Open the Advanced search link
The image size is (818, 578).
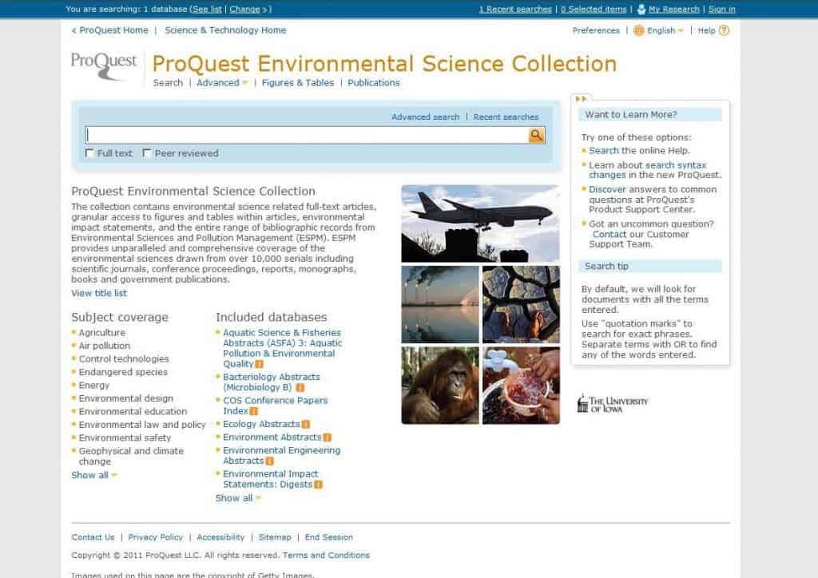(425, 116)
